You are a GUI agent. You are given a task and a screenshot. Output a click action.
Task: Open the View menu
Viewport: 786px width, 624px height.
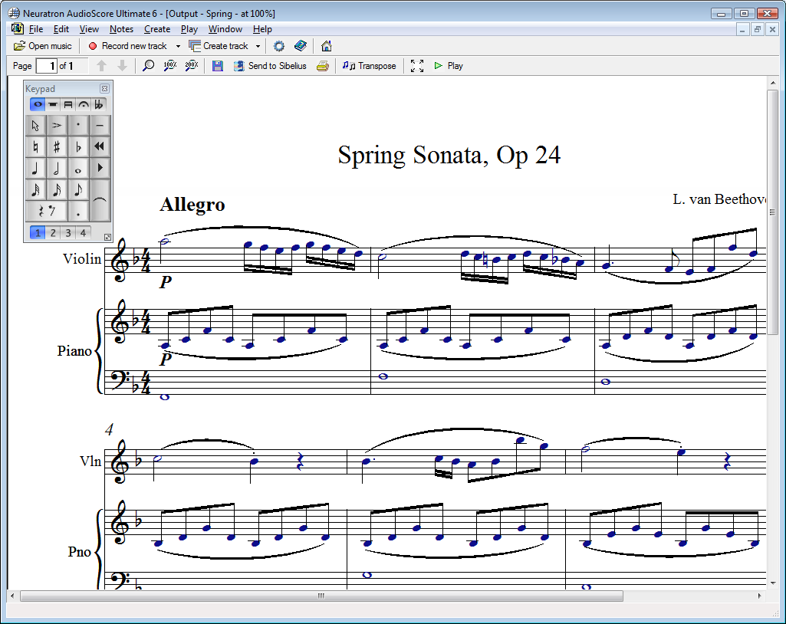point(89,29)
